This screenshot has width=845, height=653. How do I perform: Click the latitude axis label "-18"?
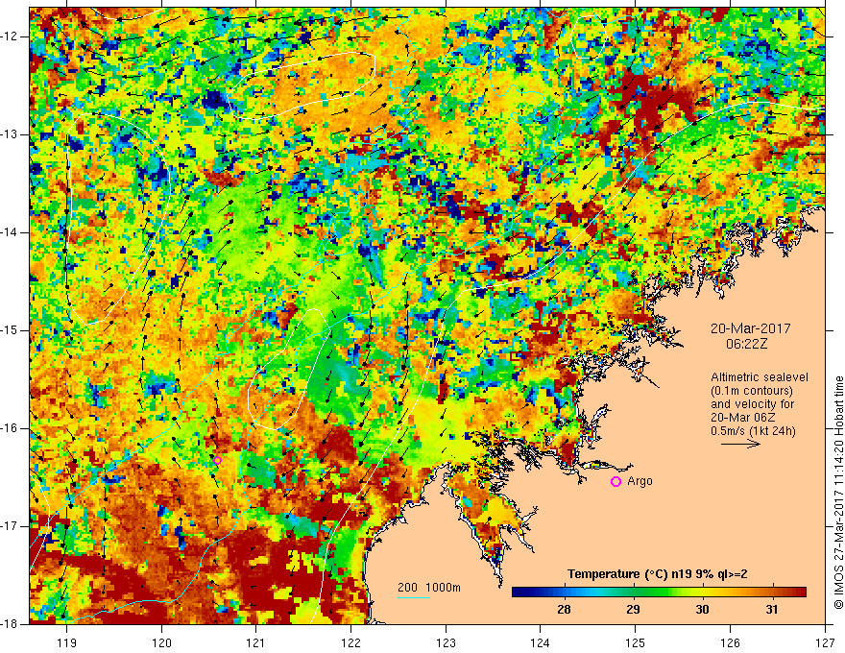[10, 623]
